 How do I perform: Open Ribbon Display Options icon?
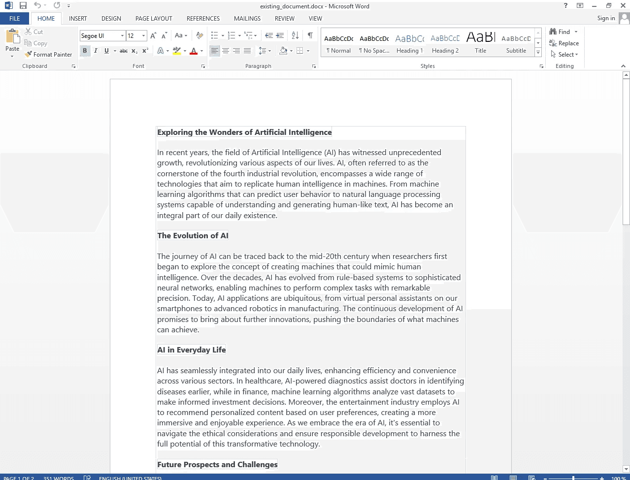point(580,6)
